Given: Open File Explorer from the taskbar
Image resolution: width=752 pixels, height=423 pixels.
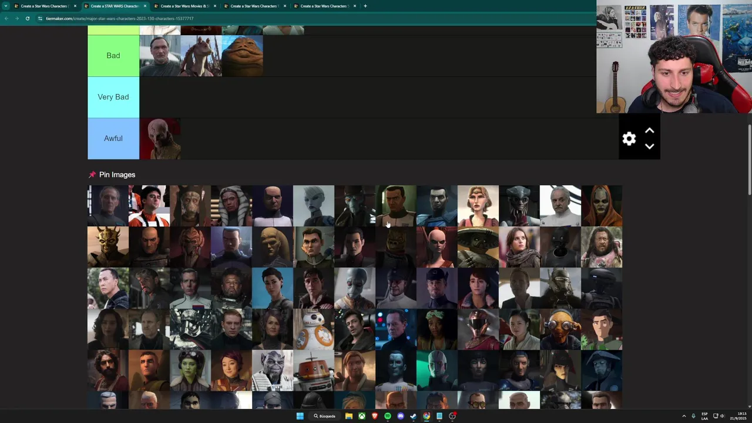Looking at the screenshot, I should (x=349, y=416).
